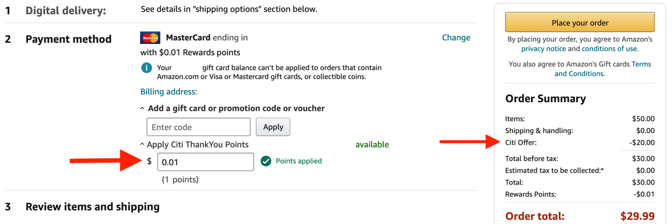Click the Digital delivery shipping details text
The width and height of the screenshot is (672, 224).
pyautogui.click(x=228, y=9)
